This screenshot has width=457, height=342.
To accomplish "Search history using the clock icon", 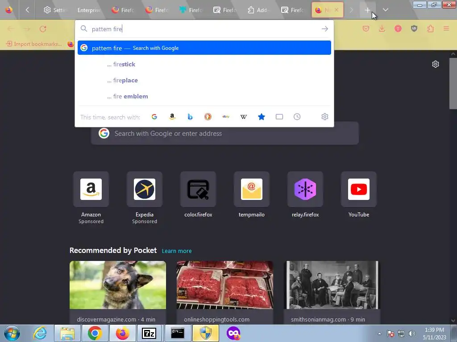I will (x=297, y=117).
